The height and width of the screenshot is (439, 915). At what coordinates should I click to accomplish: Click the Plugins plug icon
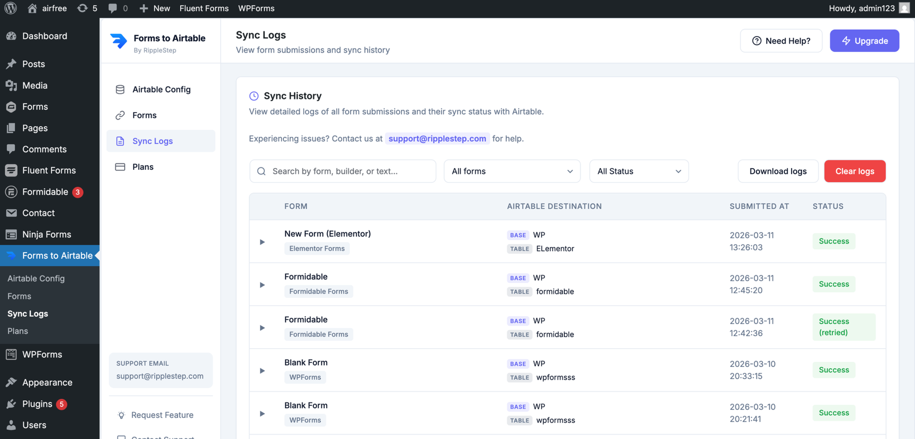coord(11,404)
